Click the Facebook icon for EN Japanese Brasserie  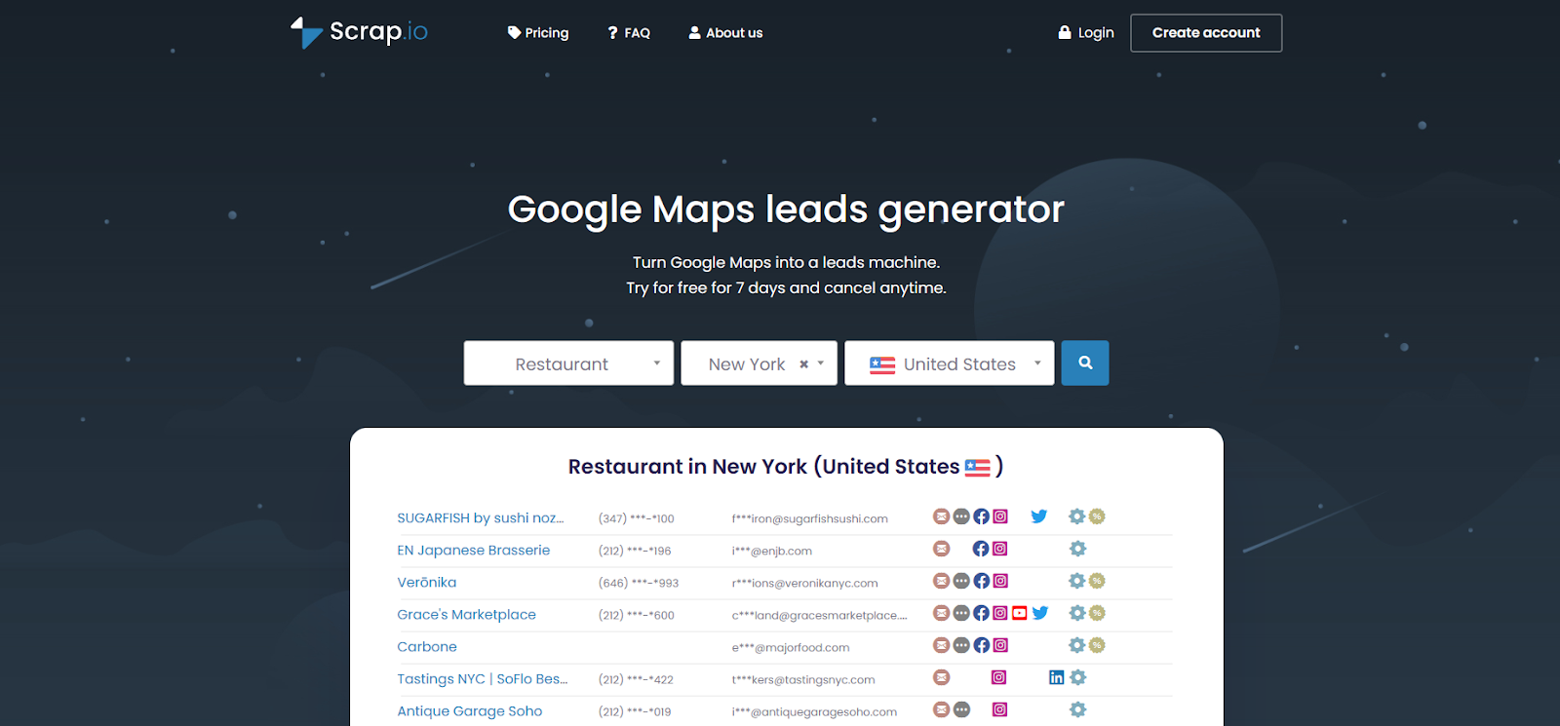pyautogui.click(x=981, y=549)
